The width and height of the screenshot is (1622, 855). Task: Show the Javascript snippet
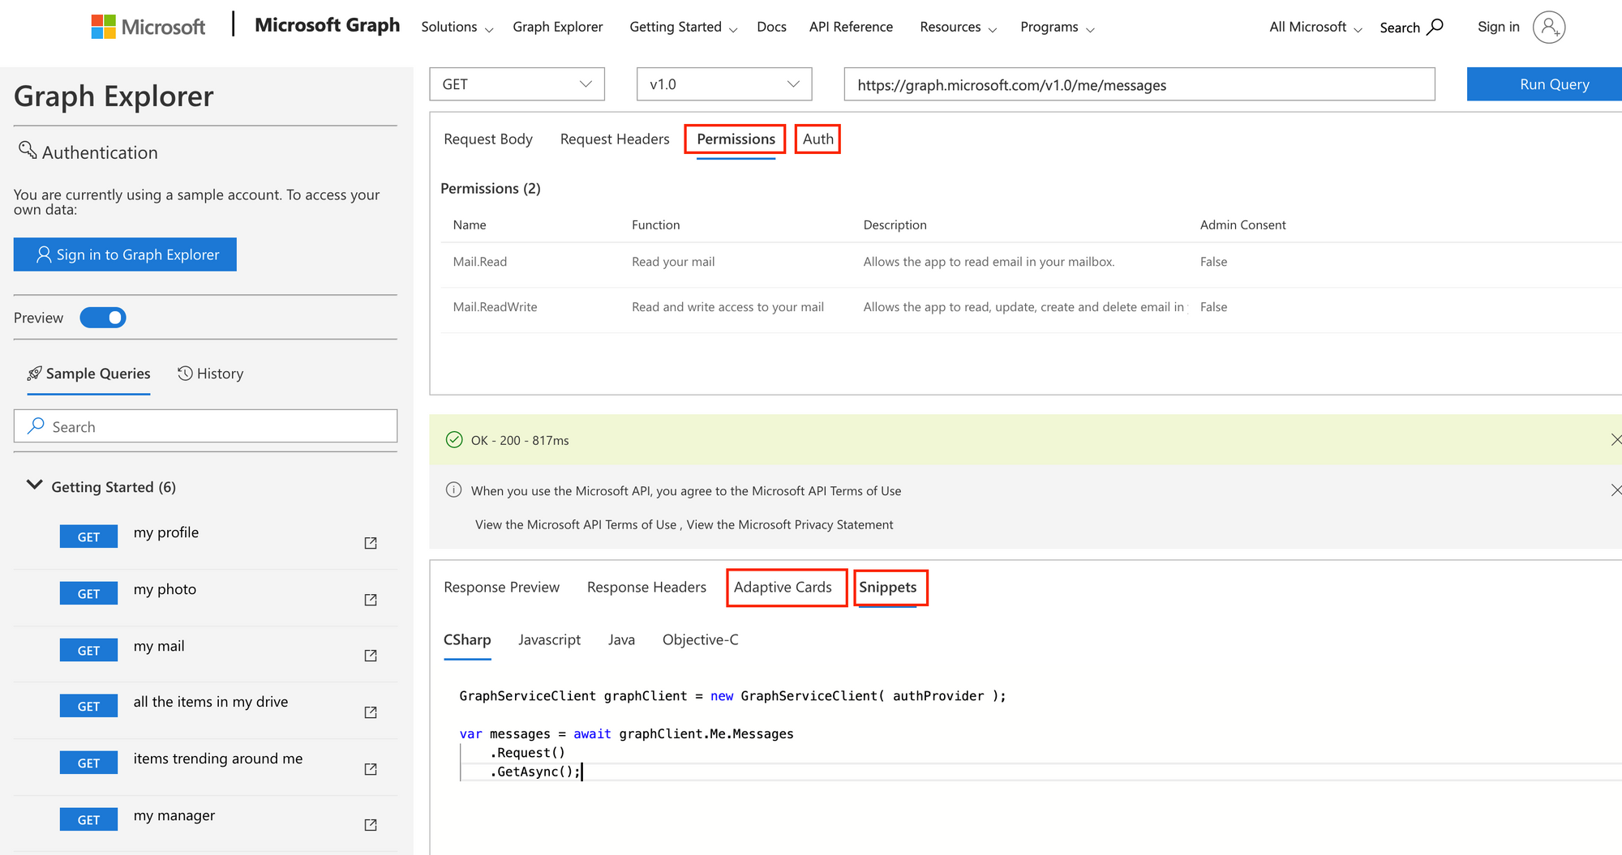click(549, 639)
